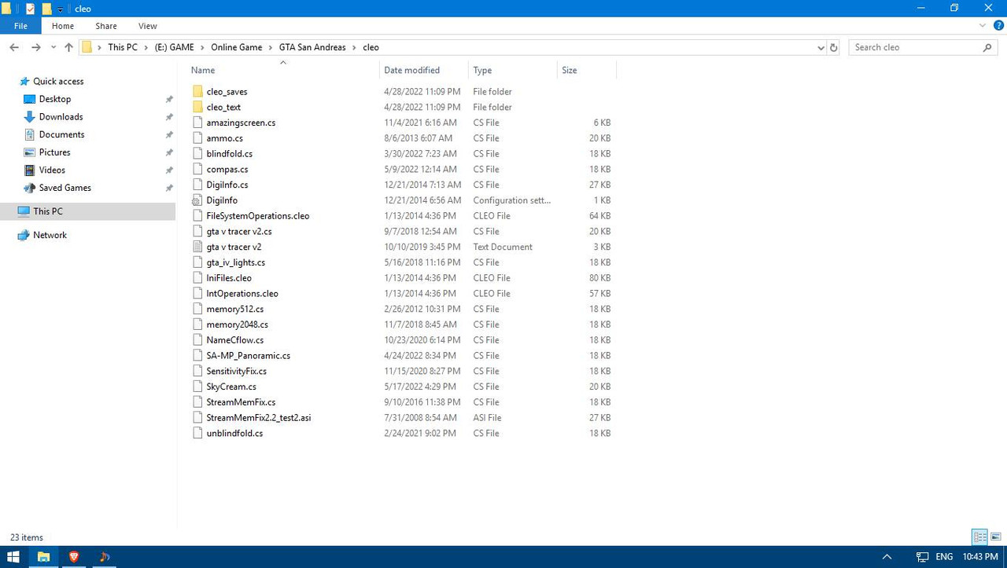The width and height of the screenshot is (1007, 568).
Task: Open the Help question mark icon
Action: click(997, 26)
